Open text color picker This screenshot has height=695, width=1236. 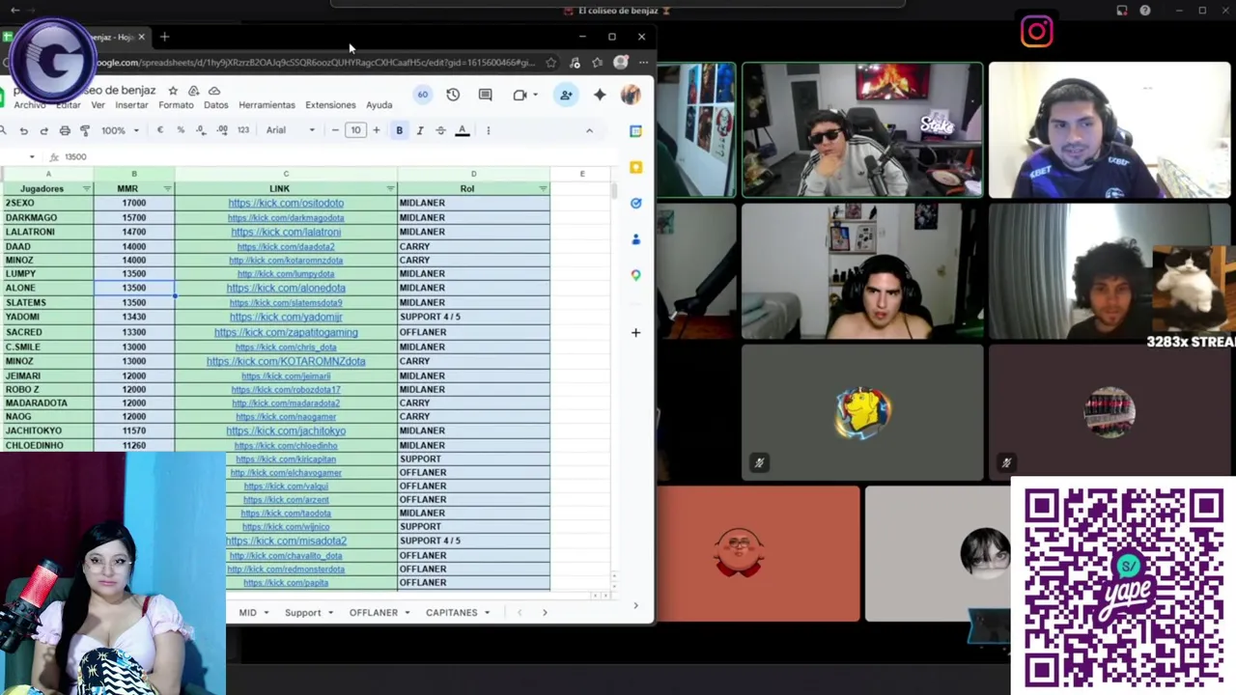tap(463, 130)
